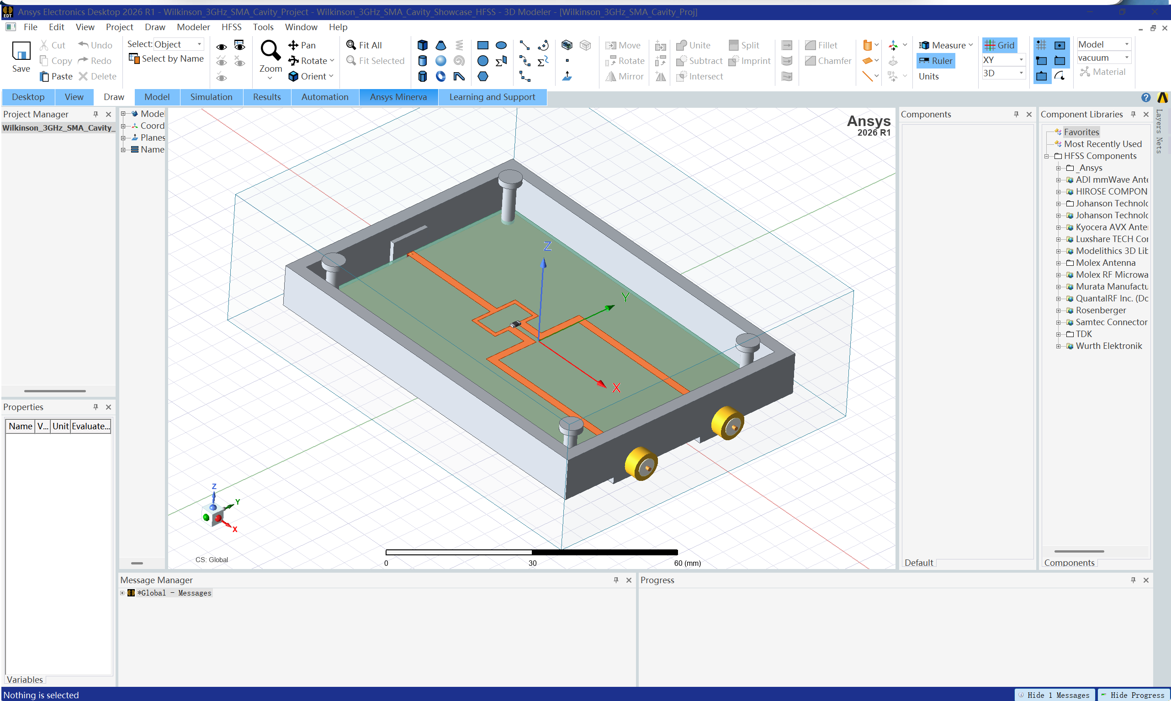
Task: Expand the Rotate view dropdown arrow
Action: tap(332, 60)
